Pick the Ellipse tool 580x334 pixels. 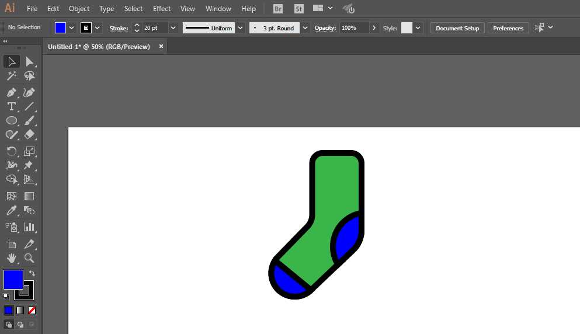click(x=11, y=120)
